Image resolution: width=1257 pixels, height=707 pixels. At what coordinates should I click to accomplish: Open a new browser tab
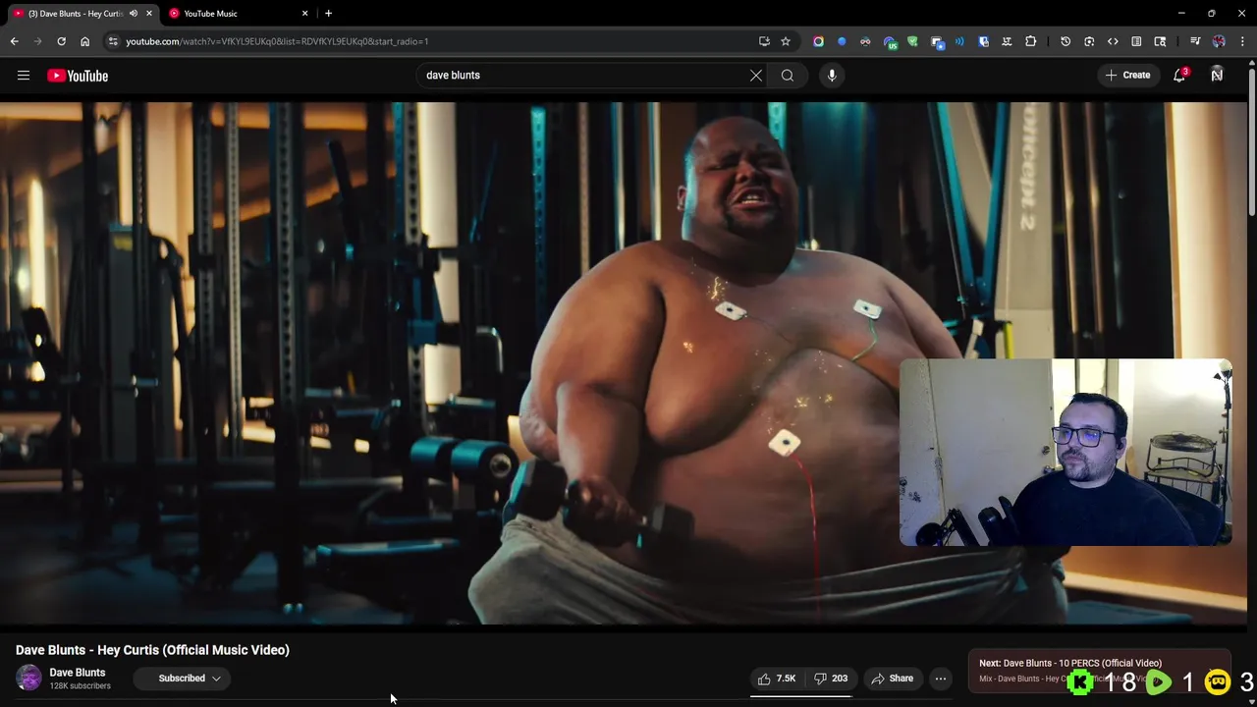click(x=328, y=14)
